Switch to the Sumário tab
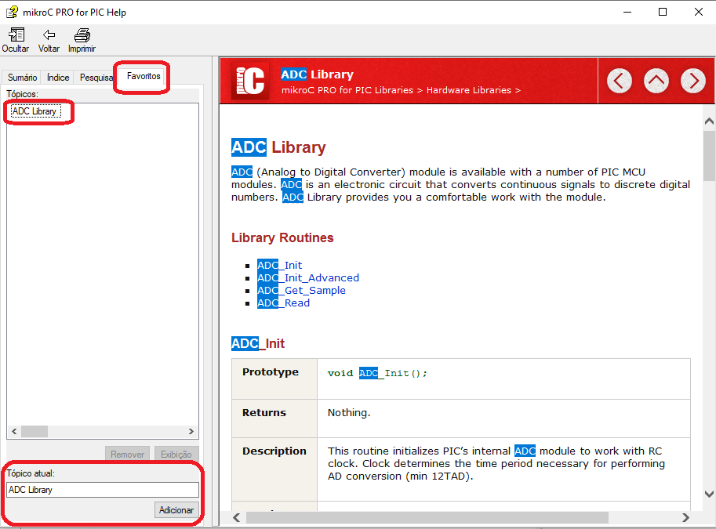 [x=23, y=78]
